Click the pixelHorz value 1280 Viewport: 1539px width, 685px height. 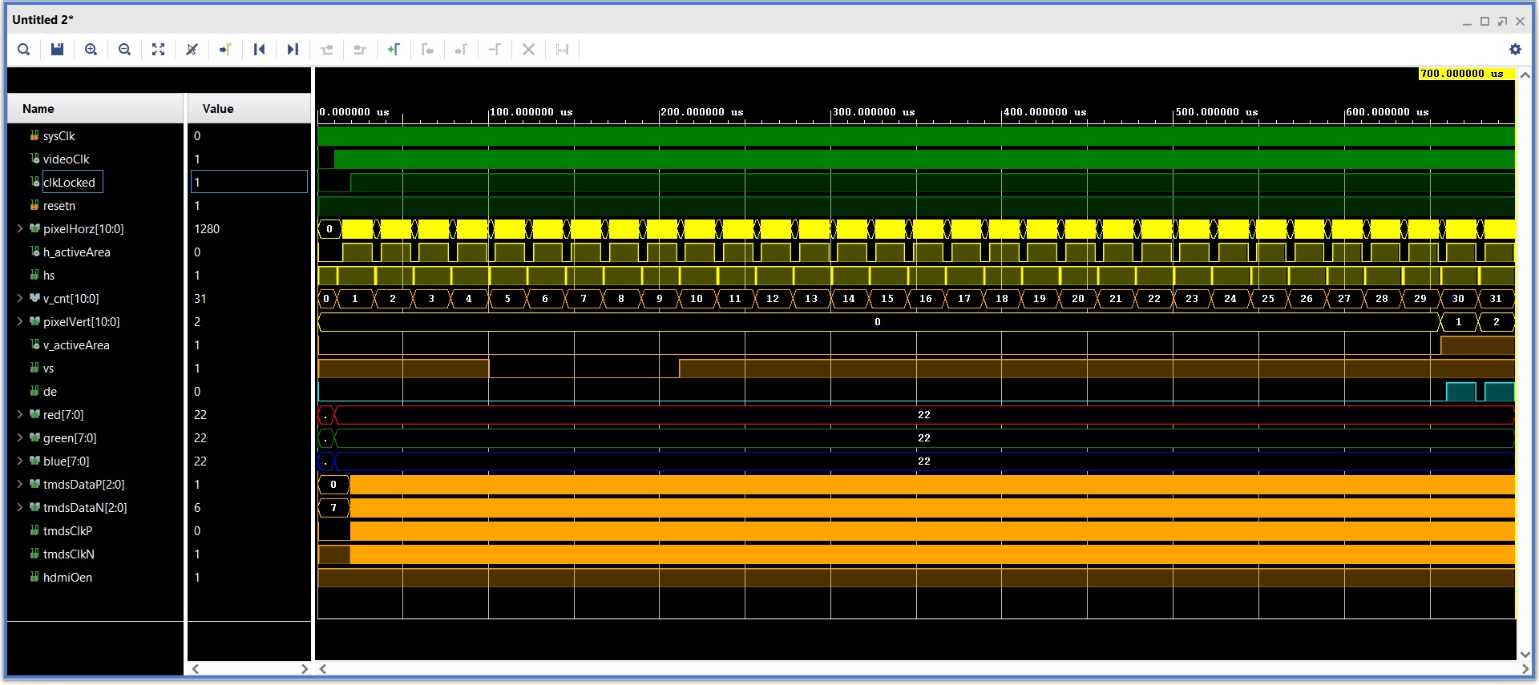[207, 229]
